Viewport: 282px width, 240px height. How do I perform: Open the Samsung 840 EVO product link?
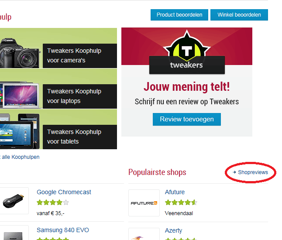(x=63, y=230)
